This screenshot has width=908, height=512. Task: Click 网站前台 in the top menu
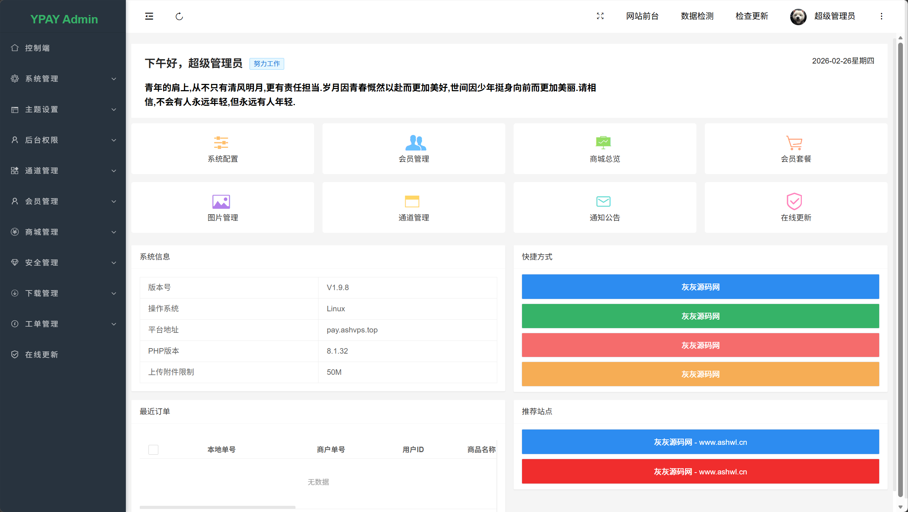pos(642,16)
